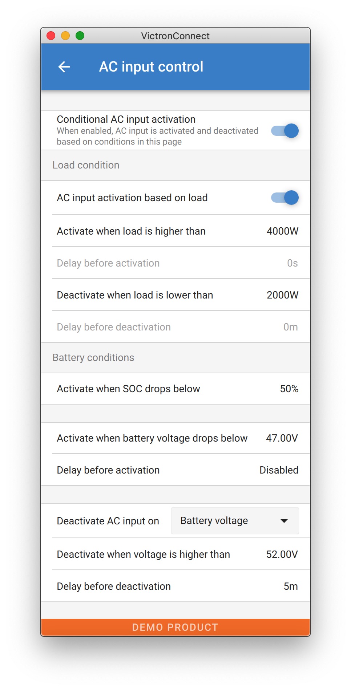Screen dimensions: 351x690
Task: Edit the 4000W activation load value
Action: pyautogui.click(x=282, y=231)
